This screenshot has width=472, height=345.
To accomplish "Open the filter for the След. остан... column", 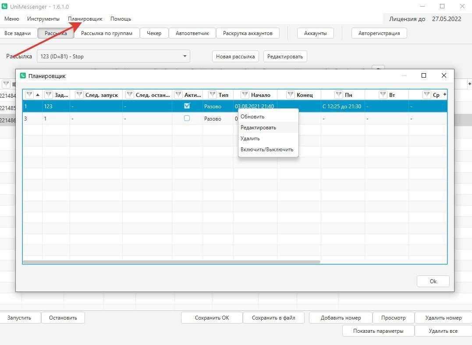I will 129,95.
